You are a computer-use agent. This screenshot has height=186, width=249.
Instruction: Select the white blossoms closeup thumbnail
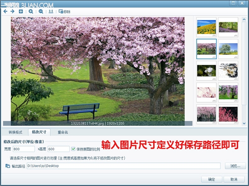pos(228,71)
